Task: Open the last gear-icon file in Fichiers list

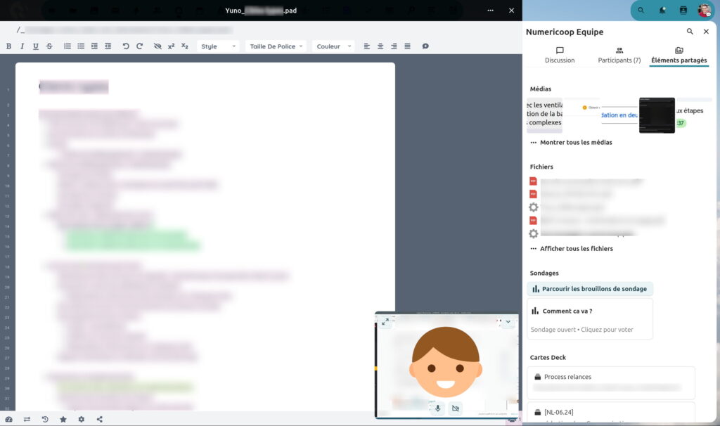Action: point(583,233)
